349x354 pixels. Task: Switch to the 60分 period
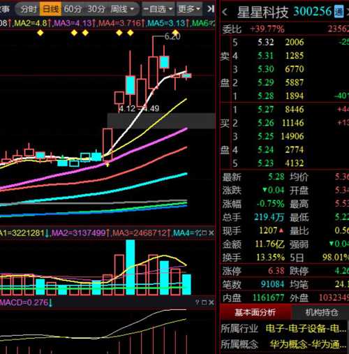click(x=73, y=9)
